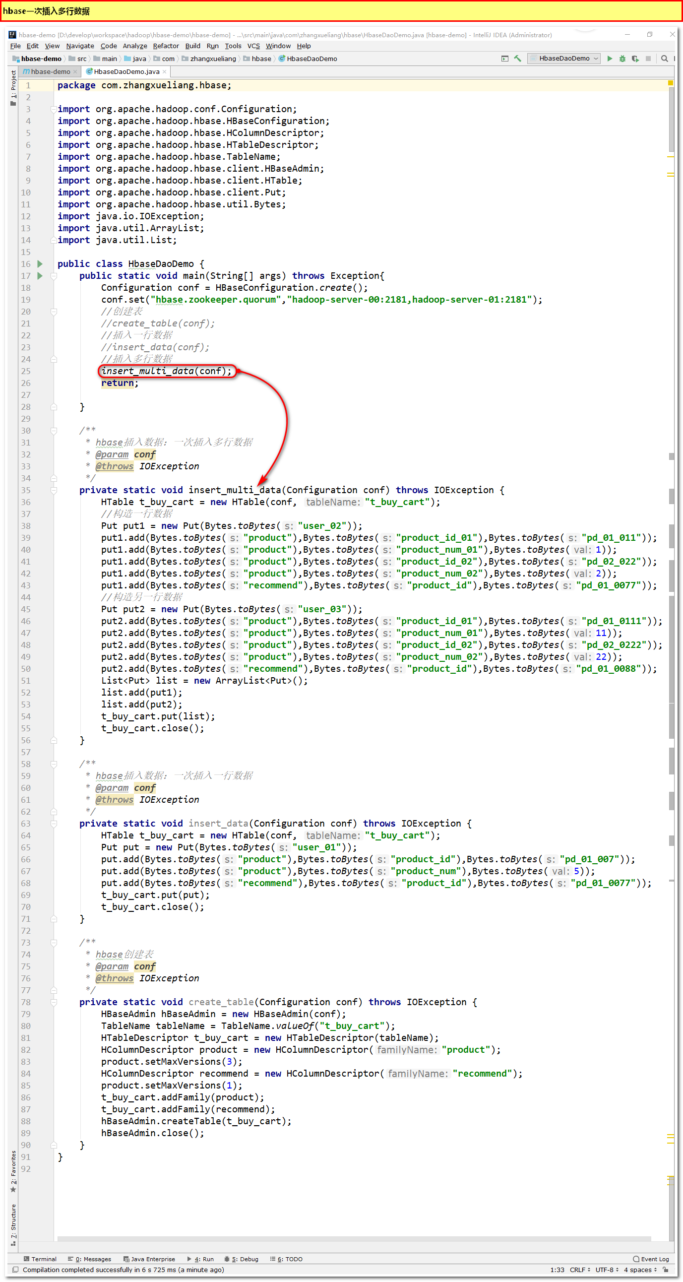
Task: Open the View menu
Action: (x=52, y=46)
